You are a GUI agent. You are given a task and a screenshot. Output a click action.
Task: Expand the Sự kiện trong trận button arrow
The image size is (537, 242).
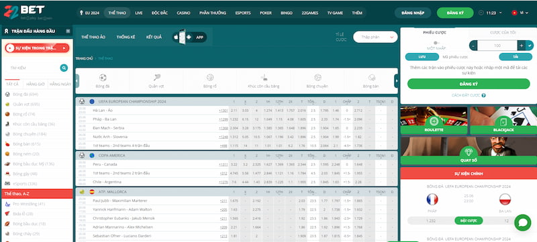point(64,48)
